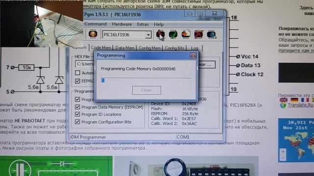
Task: Switch to the Log tab
Action: (x=195, y=48)
